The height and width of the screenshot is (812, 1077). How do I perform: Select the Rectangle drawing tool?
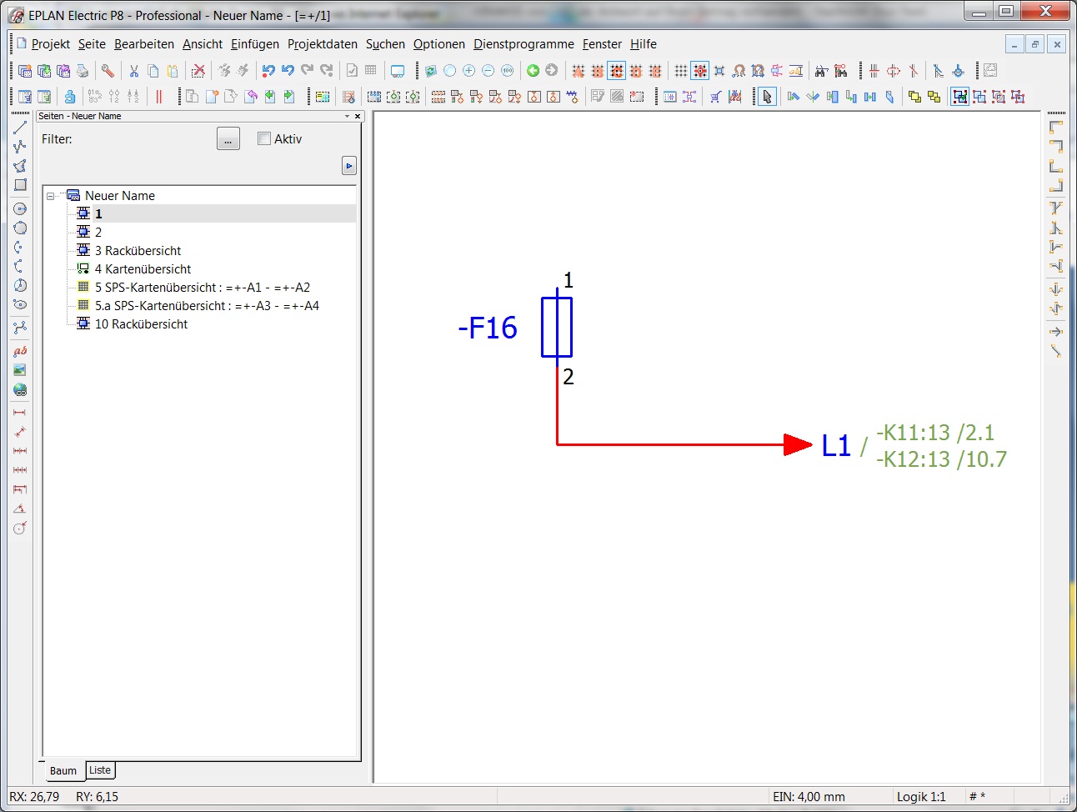click(20, 185)
